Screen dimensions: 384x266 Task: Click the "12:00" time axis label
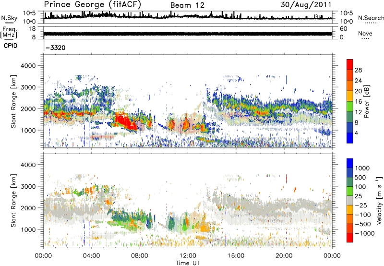pyautogui.click(x=188, y=256)
